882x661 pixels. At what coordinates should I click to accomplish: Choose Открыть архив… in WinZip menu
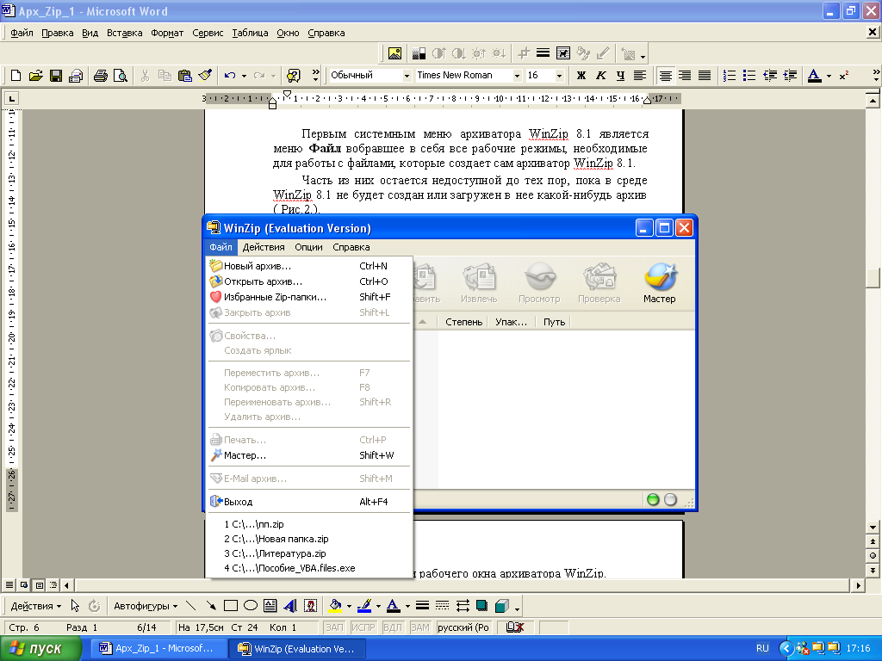[309, 281]
